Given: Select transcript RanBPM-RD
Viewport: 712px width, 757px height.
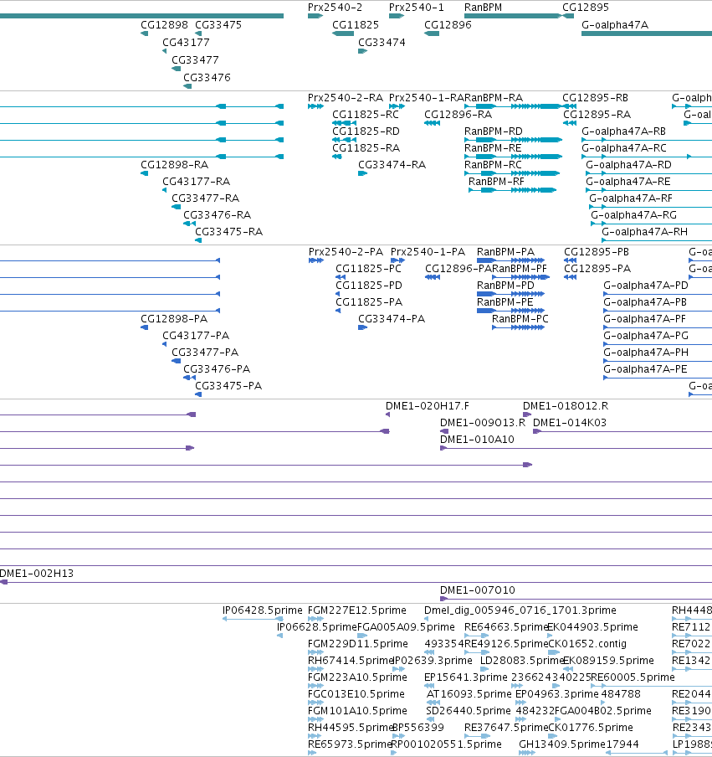Looking at the screenshot, I should click(494, 131).
